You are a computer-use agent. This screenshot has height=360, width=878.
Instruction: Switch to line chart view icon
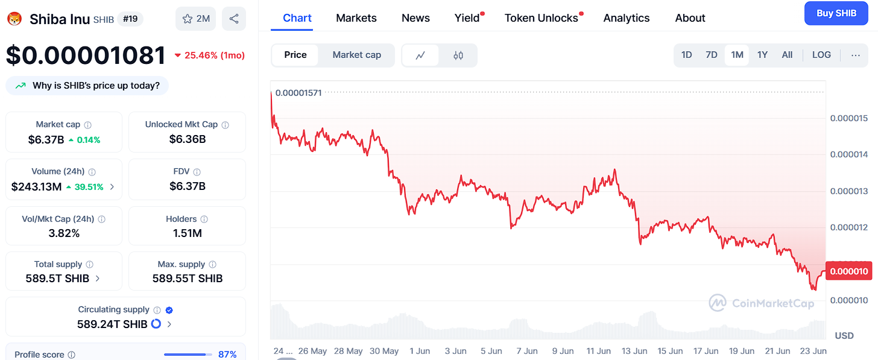coord(420,55)
